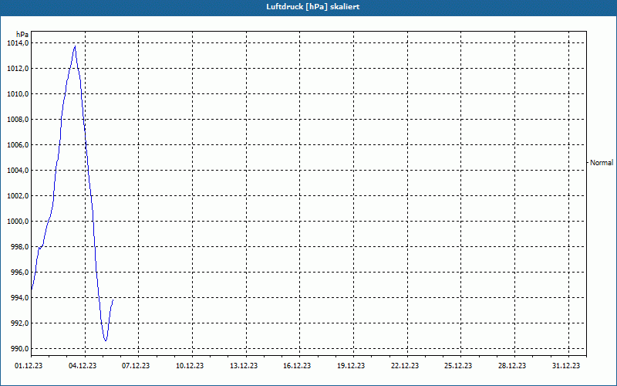Select the 998,0 y-axis value
The image size is (617, 386).
[19, 246]
